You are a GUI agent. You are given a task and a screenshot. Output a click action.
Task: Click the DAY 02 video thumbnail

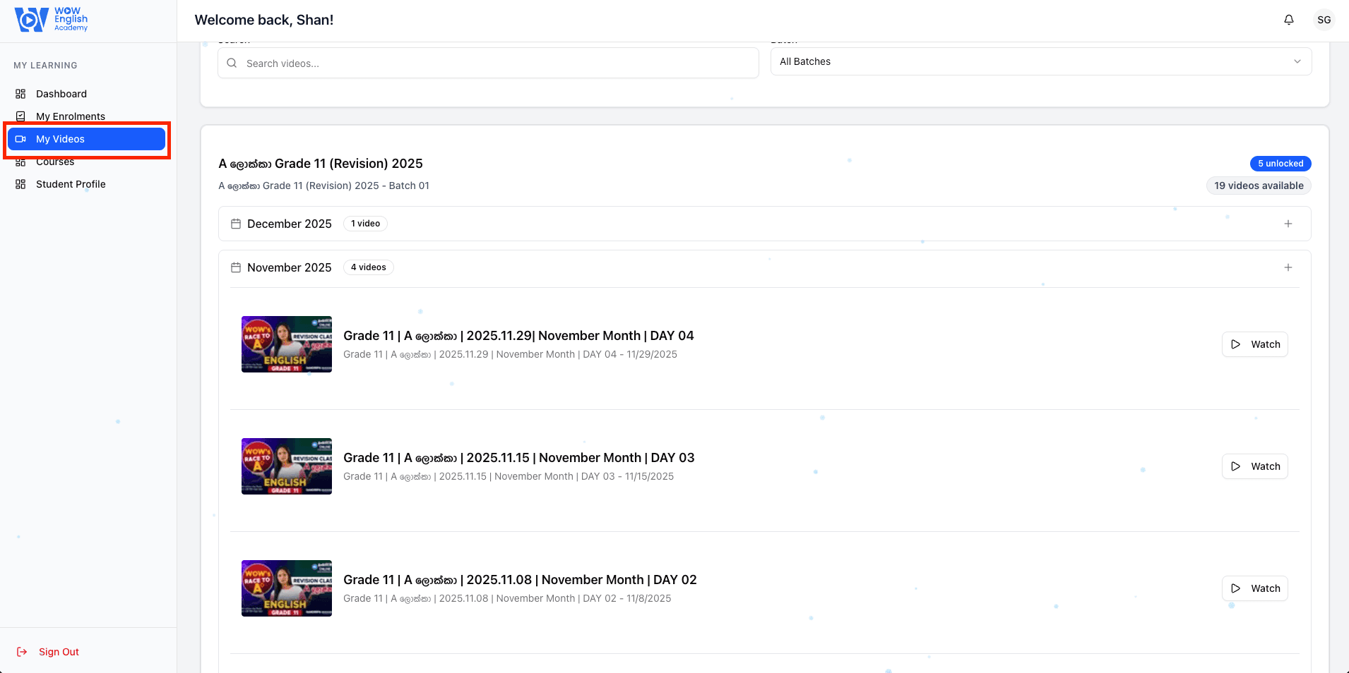pyautogui.click(x=287, y=588)
